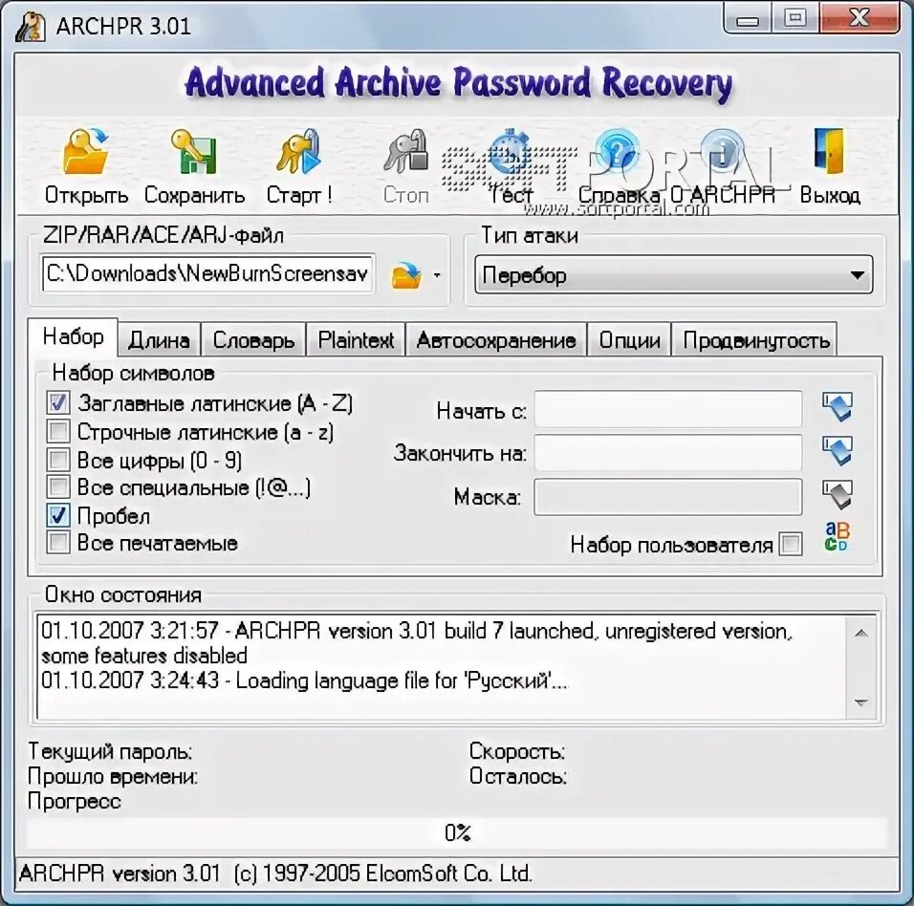Click the Открыть open-archive toolbar icon
The width and height of the screenshot is (914, 906).
pos(86,153)
